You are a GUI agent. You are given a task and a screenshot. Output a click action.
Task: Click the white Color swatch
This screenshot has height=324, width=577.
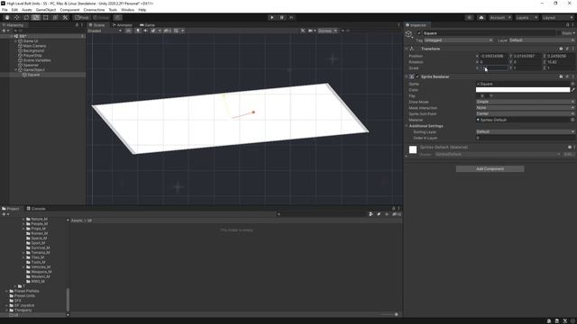click(x=523, y=90)
